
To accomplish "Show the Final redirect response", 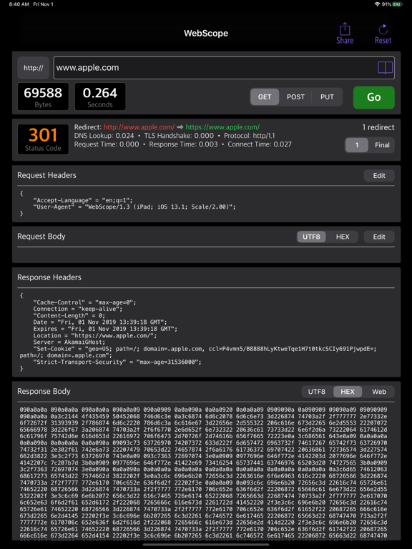I will click(382, 145).
